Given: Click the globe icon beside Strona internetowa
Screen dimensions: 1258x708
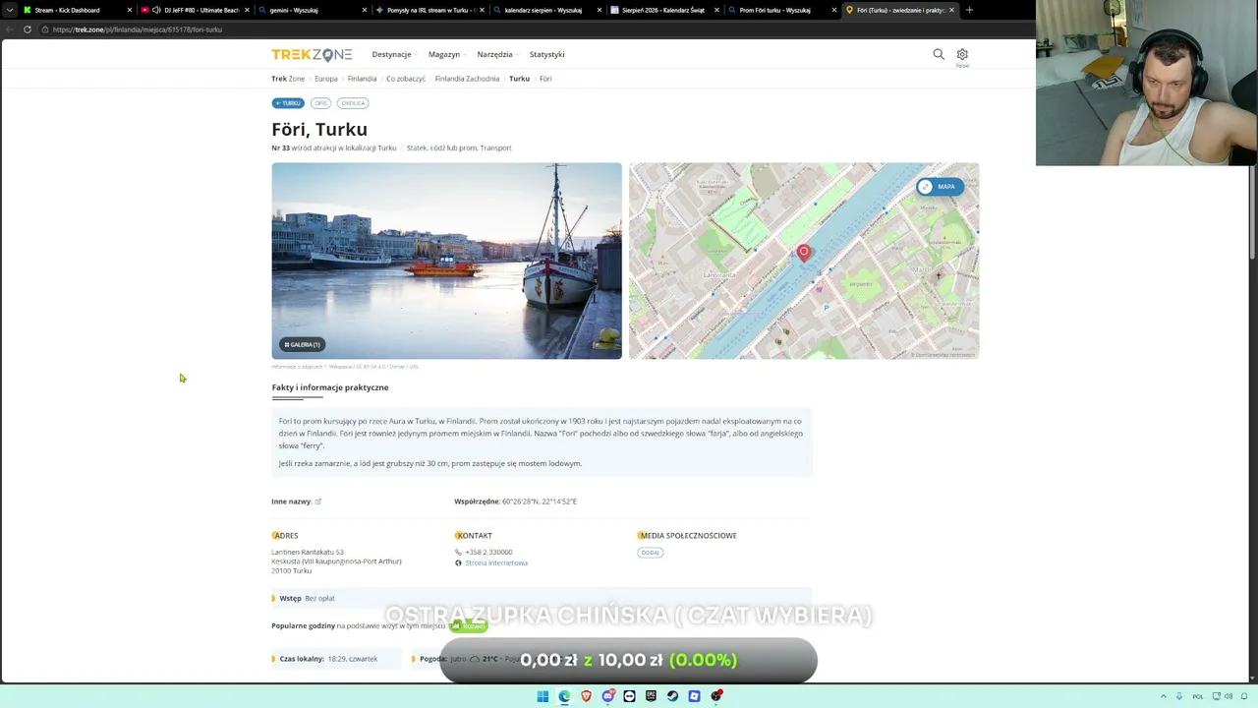Looking at the screenshot, I should tap(458, 563).
